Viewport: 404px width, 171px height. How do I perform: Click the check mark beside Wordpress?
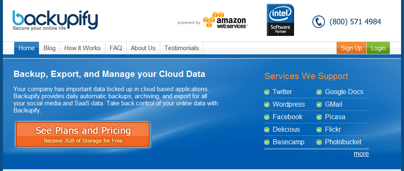(267, 105)
